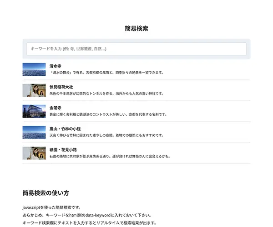Open the 嵐山・竹林の小径 thumbnail

pos(34,132)
